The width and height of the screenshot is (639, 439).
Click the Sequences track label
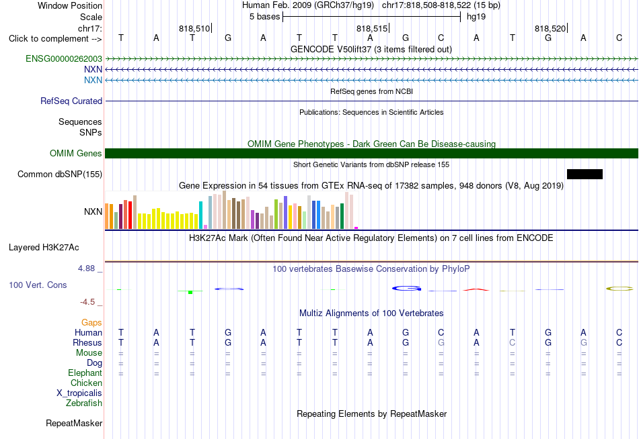80,121
